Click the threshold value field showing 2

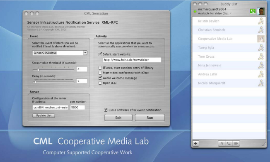point(82,69)
